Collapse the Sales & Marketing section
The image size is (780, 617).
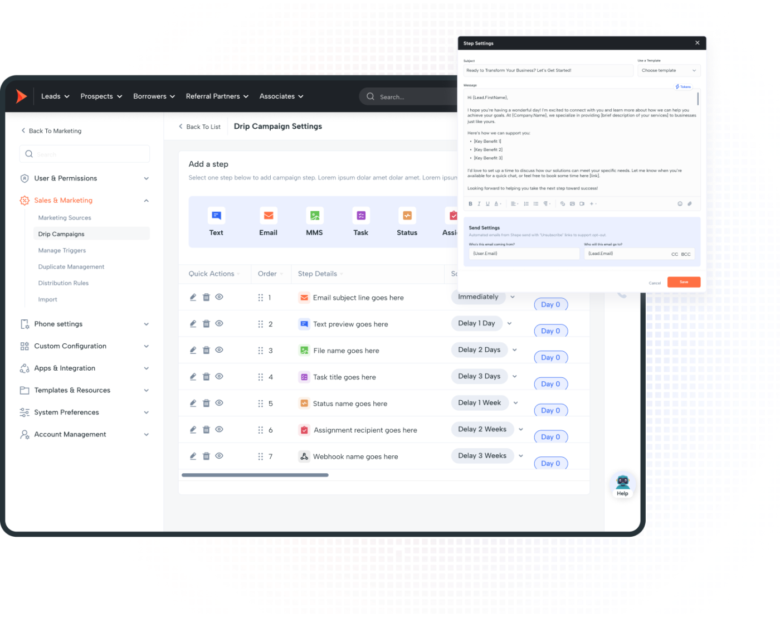(85, 201)
